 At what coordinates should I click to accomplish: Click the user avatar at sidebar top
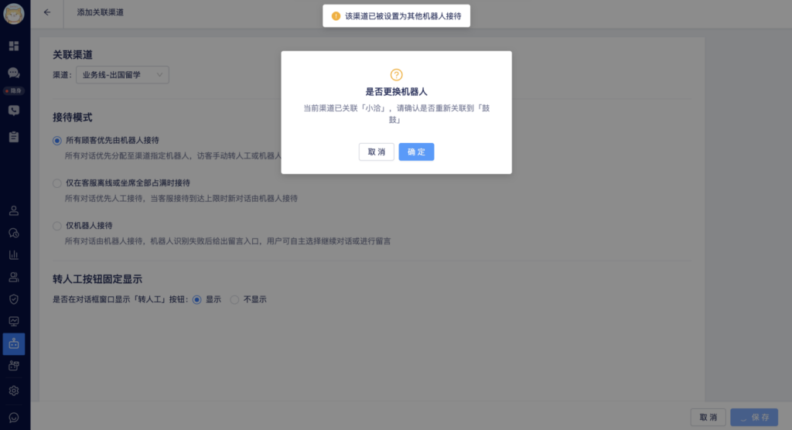(x=14, y=14)
